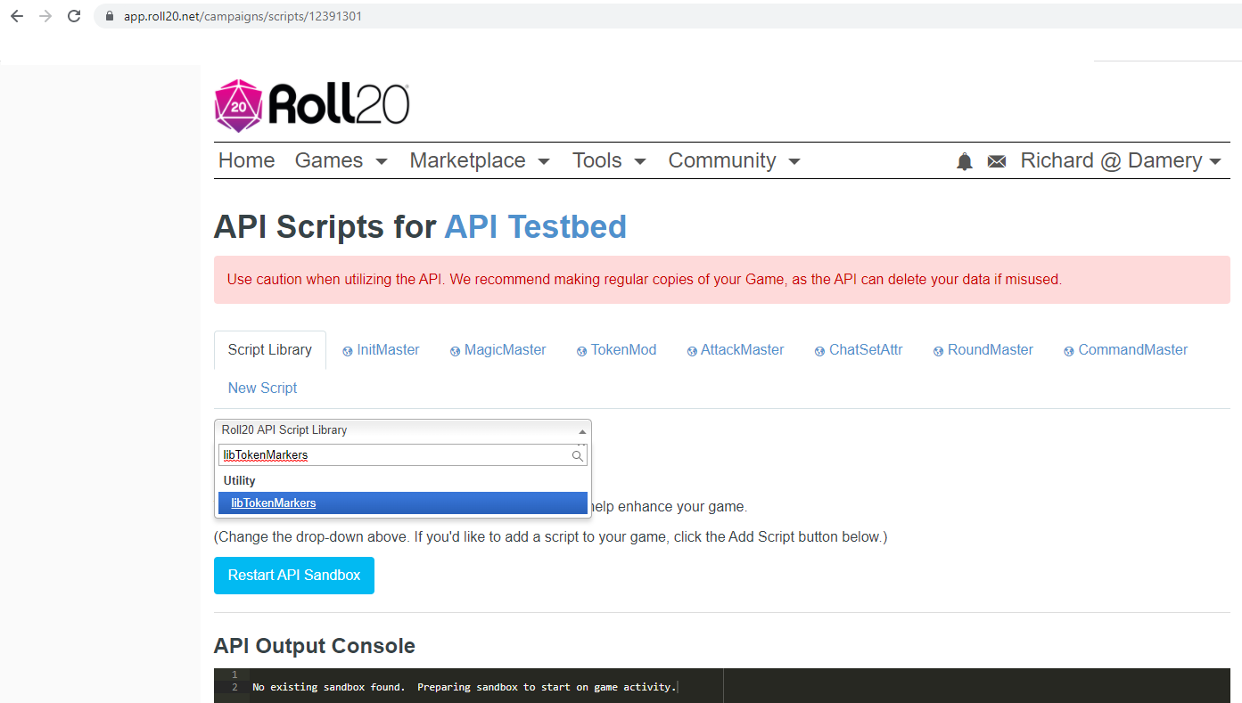Click the globe icon beside TokenMod

(582, 351)
